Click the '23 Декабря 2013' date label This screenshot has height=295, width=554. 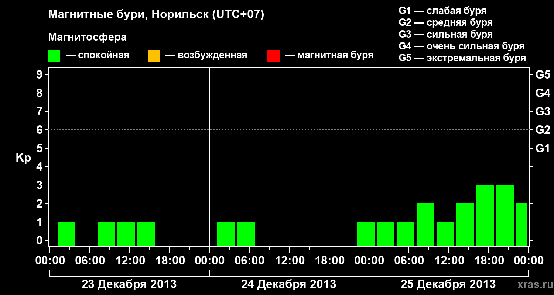[x=129, y=284]
